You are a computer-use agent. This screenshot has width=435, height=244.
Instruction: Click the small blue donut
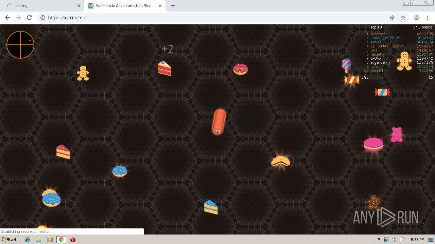(x=120, y=171)
